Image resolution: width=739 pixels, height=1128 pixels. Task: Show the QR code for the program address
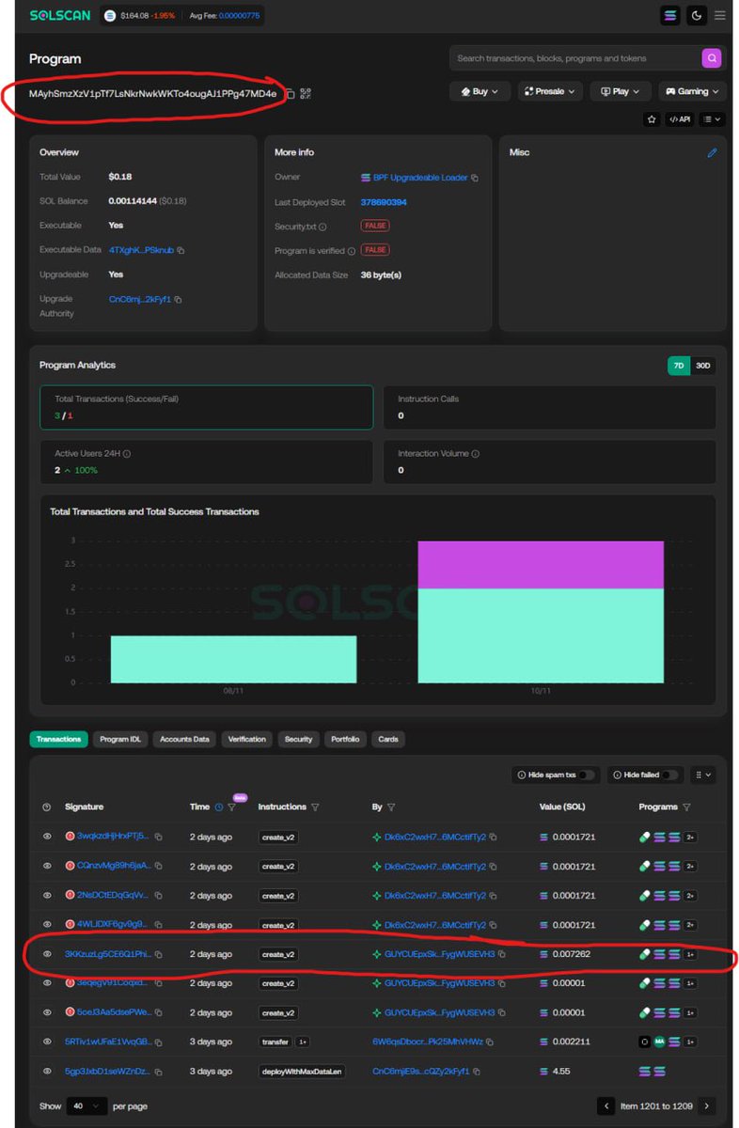(x=306, y=94)
